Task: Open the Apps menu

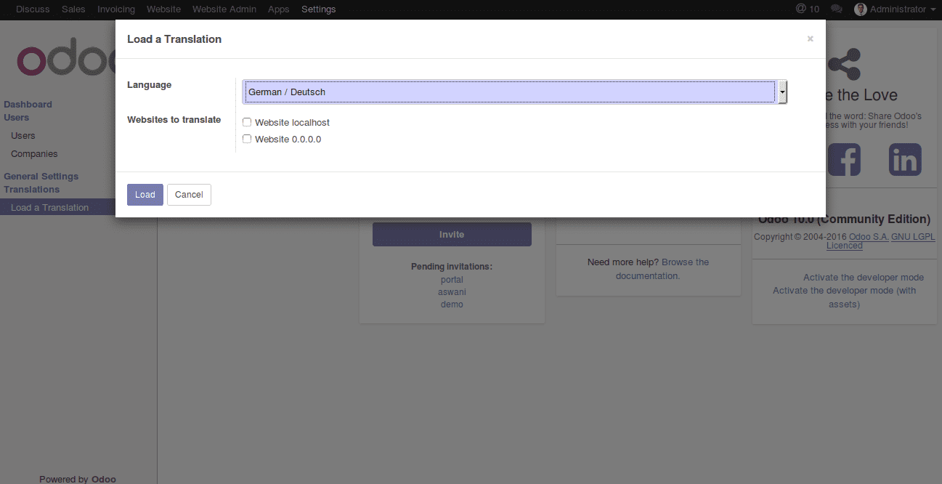Action: point(279,9)
